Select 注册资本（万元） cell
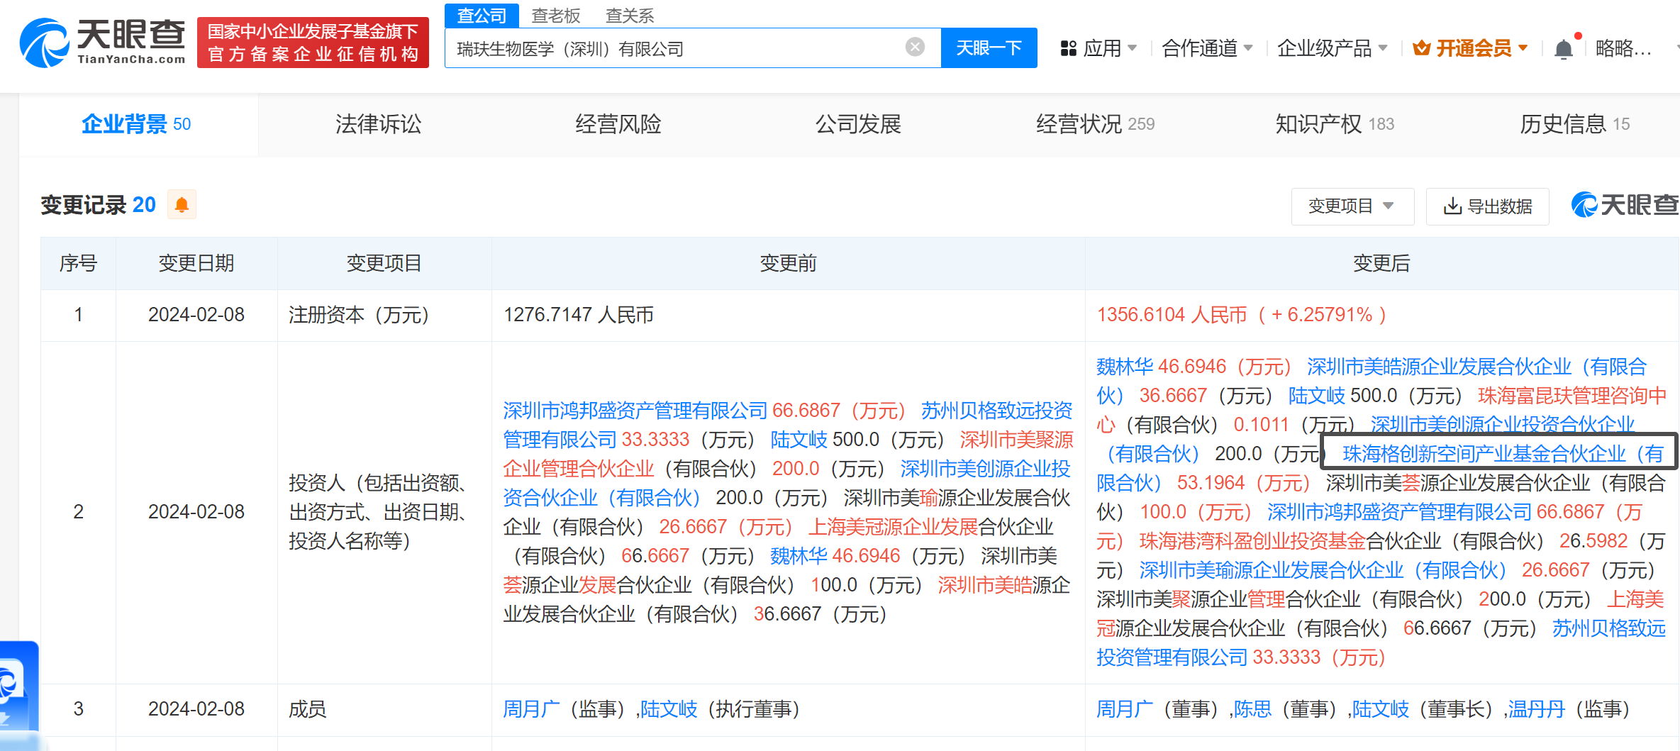1680x751 pixels. (359, 315)
